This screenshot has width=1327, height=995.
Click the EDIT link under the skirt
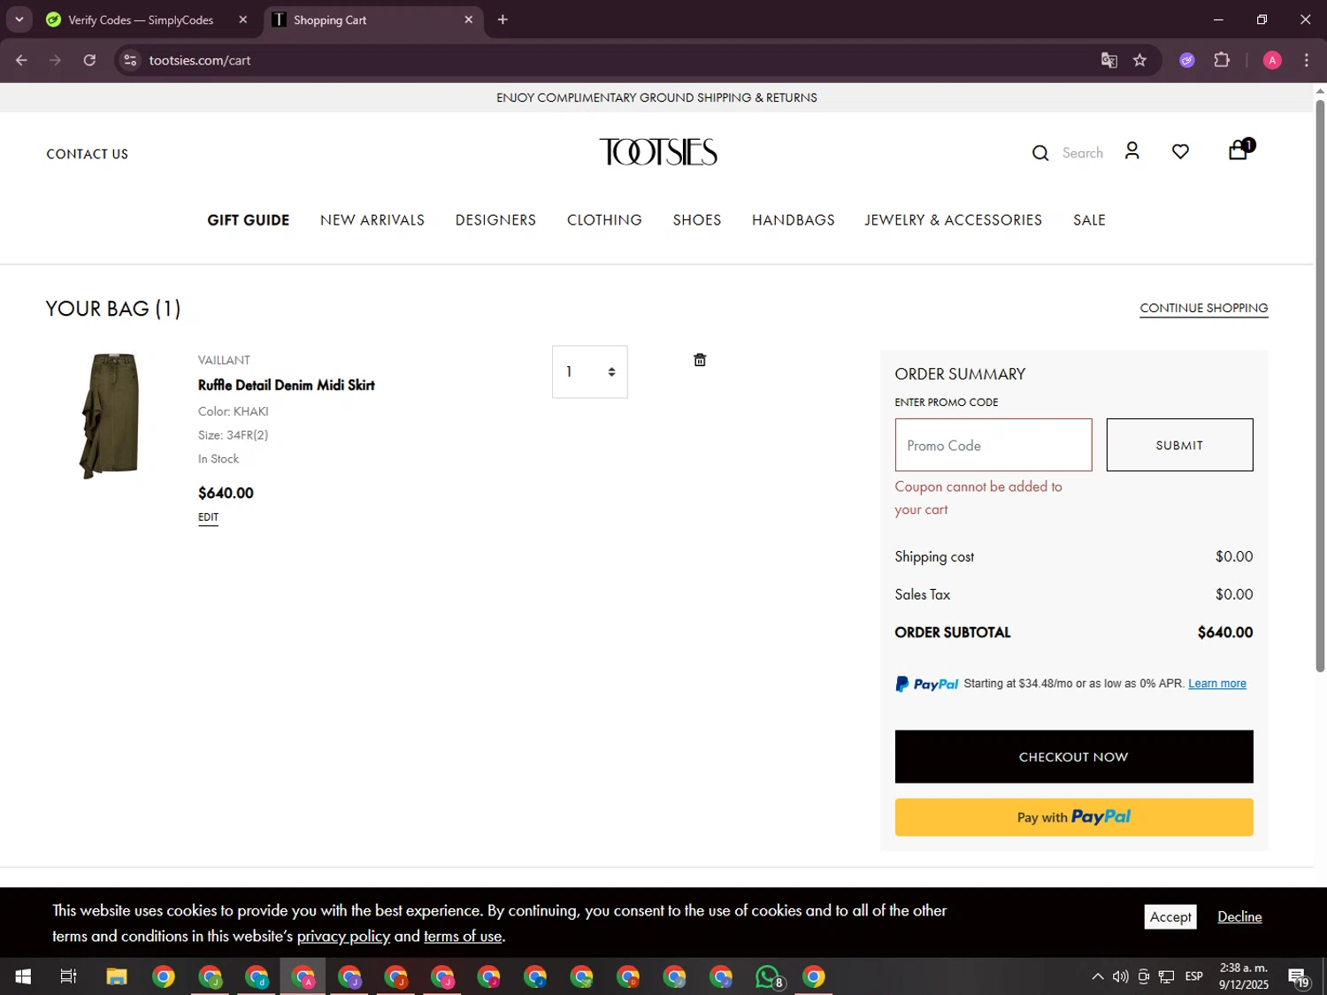(208, 517)
